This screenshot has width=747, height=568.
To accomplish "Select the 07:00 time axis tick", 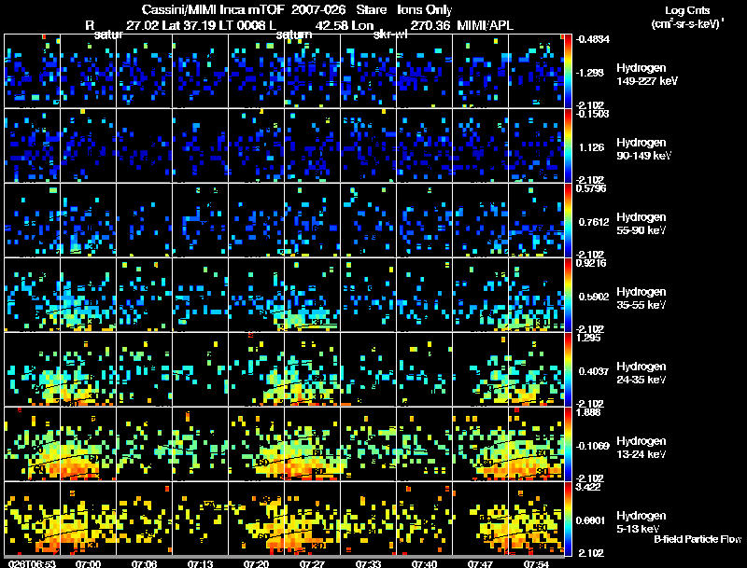I will [x=88, y=563].
